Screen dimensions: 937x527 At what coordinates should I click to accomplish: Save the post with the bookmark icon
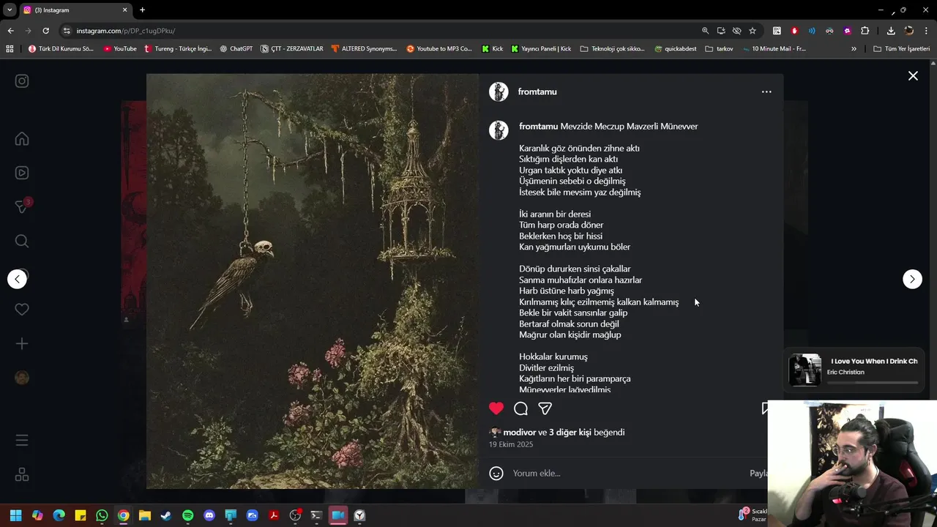(766, 408)
